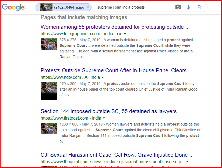Viewport: 222px width, 168px height.
Task: Open thumbnail of Telegraph India result
Action: click(x=49, y=44)
